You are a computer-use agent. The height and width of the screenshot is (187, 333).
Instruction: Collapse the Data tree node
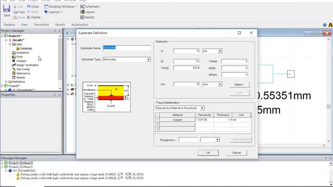(x=10, y=44)
